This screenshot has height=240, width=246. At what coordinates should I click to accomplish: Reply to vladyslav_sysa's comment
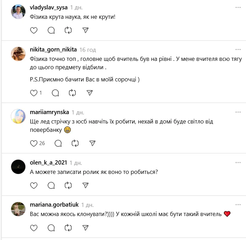51,30
